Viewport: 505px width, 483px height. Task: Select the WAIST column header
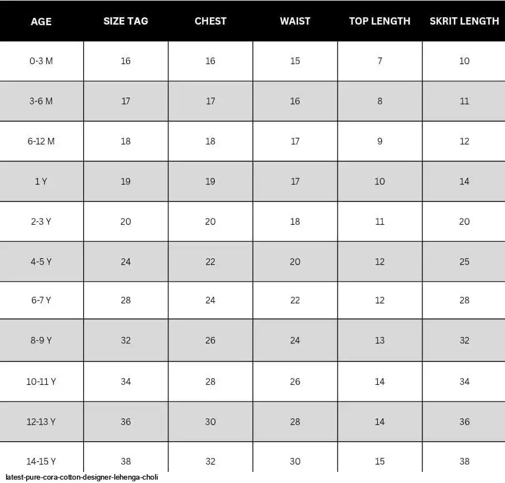(295, 21)
